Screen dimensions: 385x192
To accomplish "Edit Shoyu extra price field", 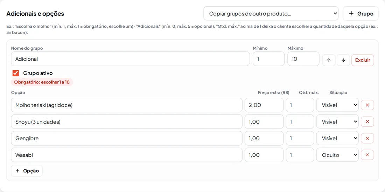I will [x=264, y=122].
